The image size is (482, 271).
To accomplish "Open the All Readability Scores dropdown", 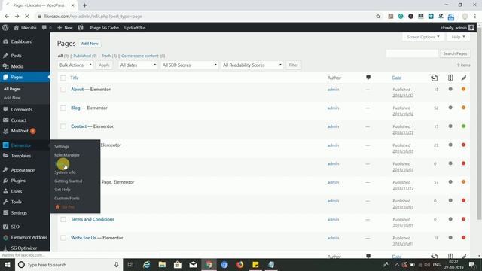I will click(252, 65).
